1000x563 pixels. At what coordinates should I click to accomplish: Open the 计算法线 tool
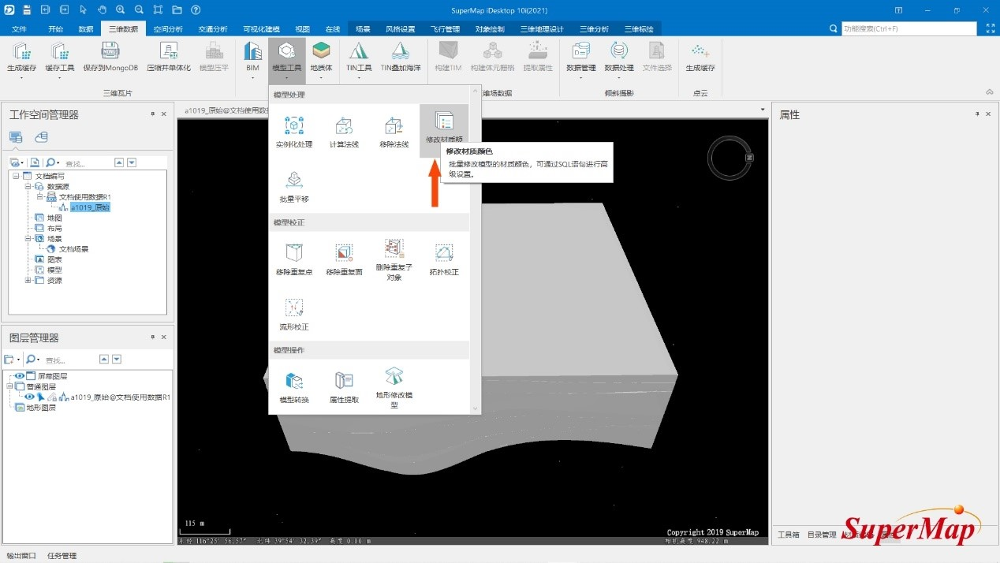pyautogui.click(x=344, y=131)
